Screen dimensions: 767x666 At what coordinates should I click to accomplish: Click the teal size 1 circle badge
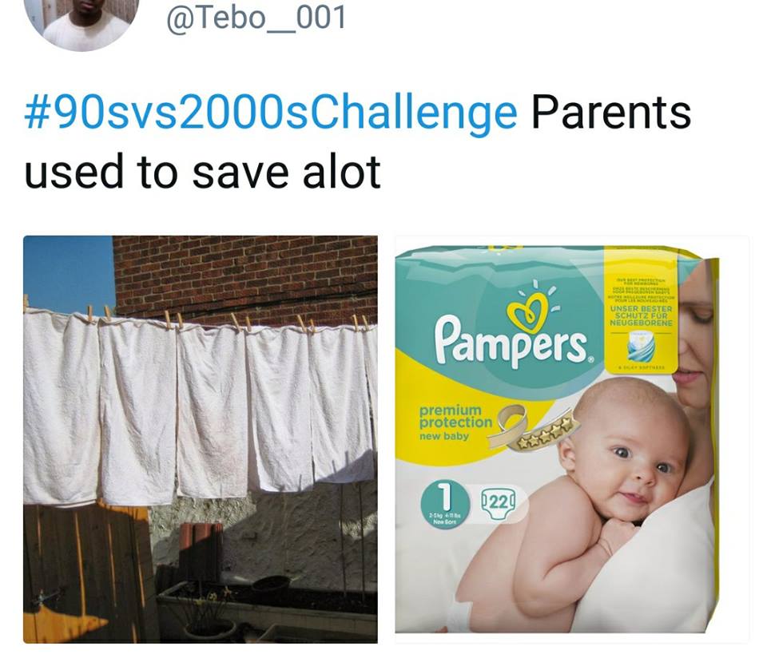444,504
